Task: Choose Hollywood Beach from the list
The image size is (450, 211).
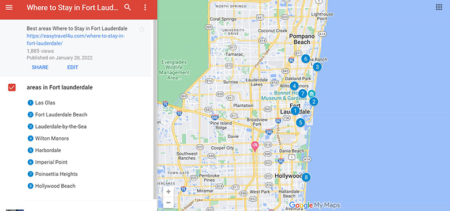Action: tap(55, 186)
